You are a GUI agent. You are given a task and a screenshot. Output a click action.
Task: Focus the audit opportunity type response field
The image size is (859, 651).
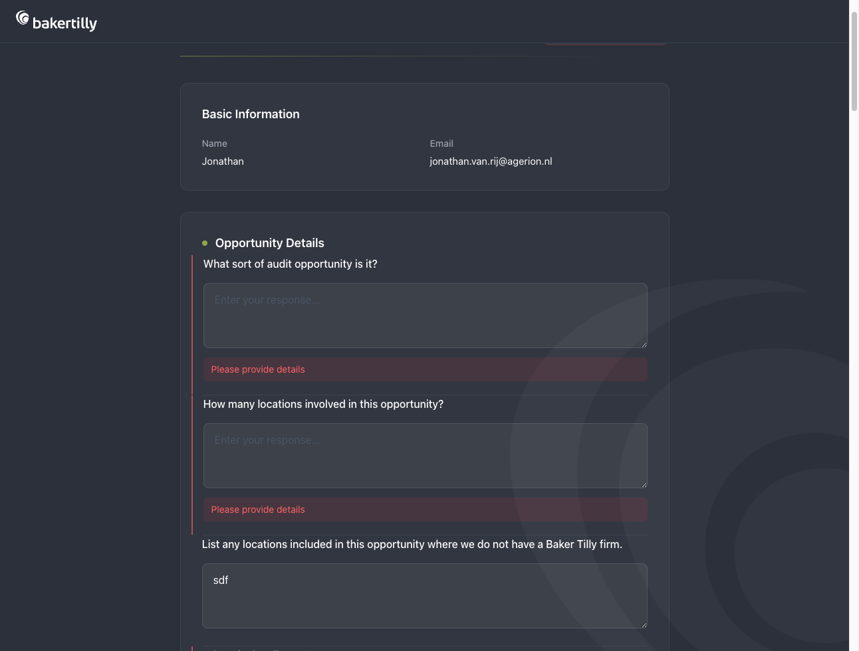tap(425, 316)
